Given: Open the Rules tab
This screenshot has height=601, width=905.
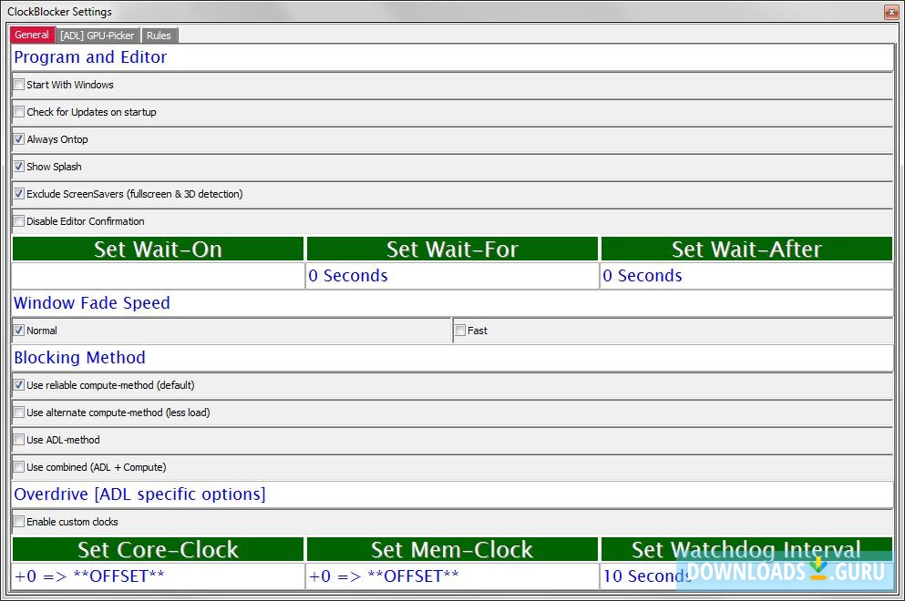Looking at the screenshot, I should click(x=159, y=36).
